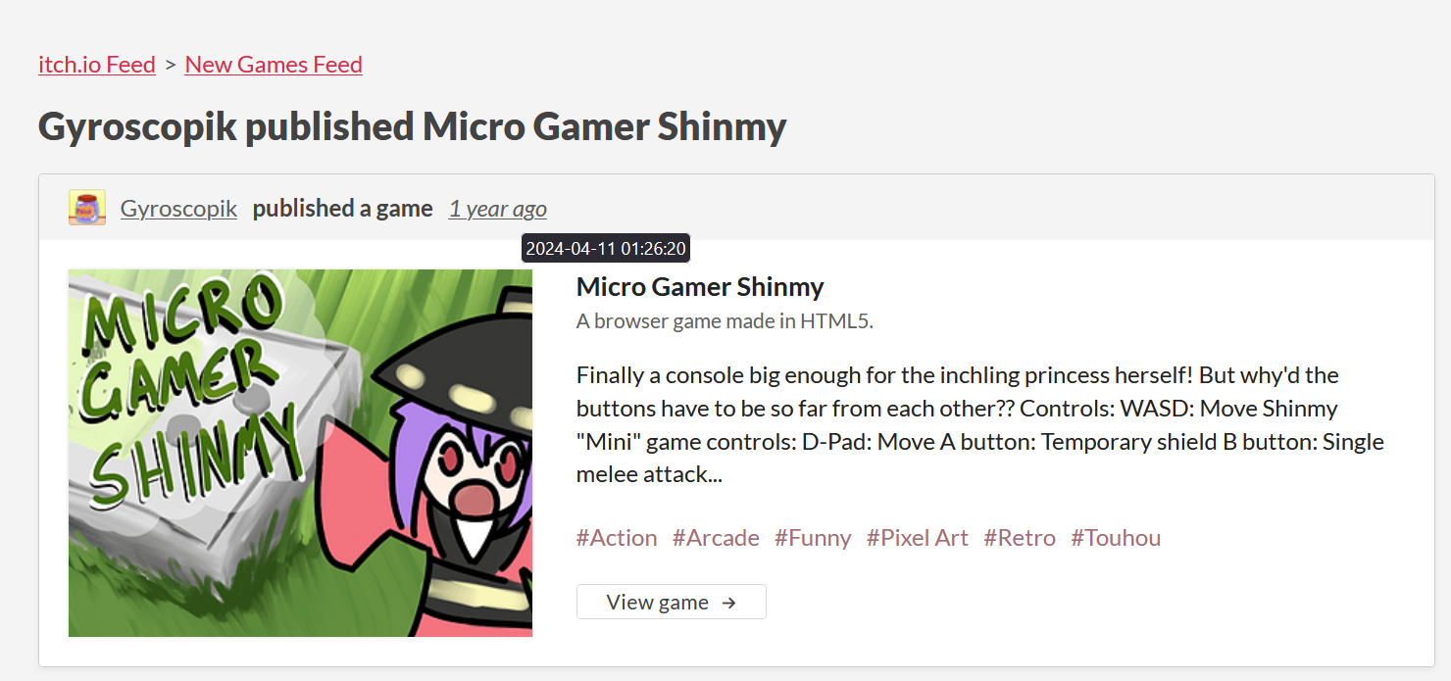Browse the #Arcade tag

[716, 538]
